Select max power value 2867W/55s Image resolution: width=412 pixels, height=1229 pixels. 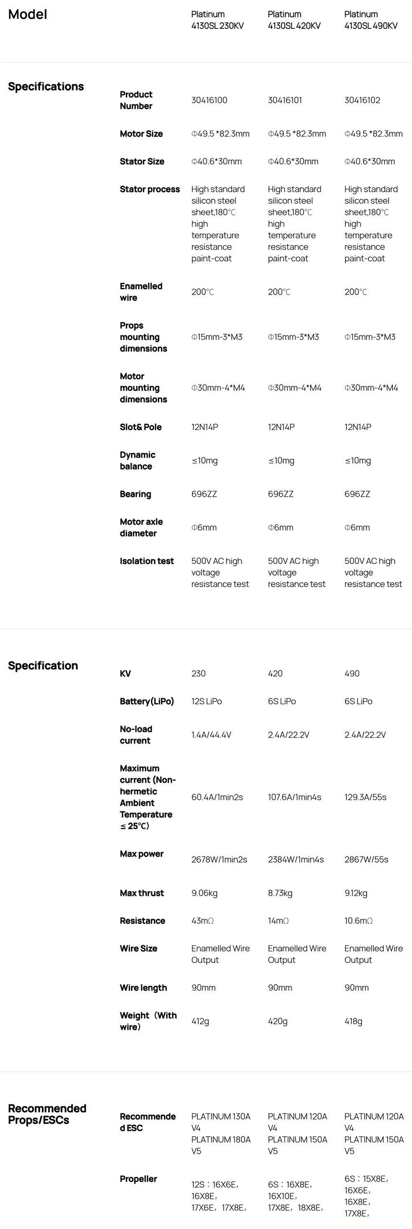[x=366, y=859]
